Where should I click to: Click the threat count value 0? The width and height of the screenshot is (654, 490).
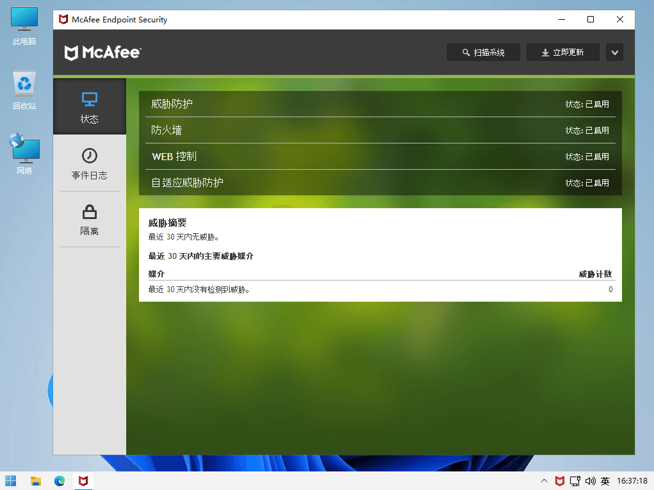tap(610, 290)
